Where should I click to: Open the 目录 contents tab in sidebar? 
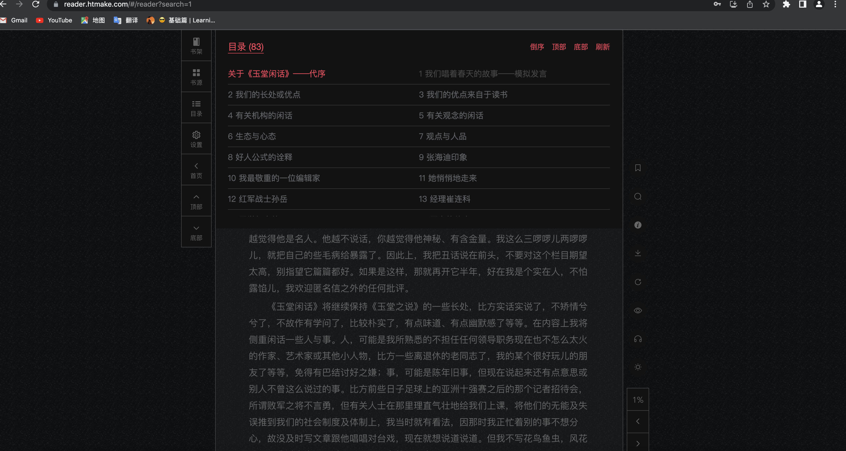coord(196,108)
